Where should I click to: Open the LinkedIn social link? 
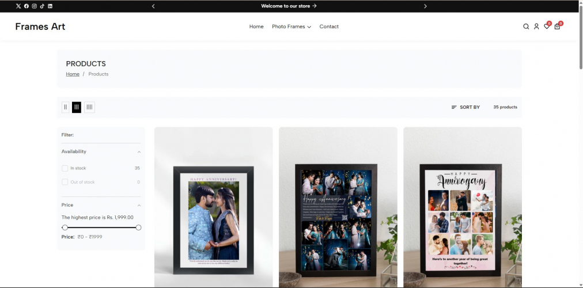(x=50, y=6)
